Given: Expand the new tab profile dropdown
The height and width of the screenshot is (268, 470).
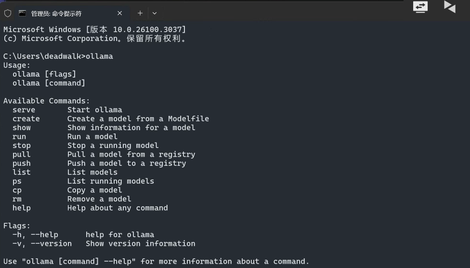Looking at the screenshot, I should pos(155,13).
